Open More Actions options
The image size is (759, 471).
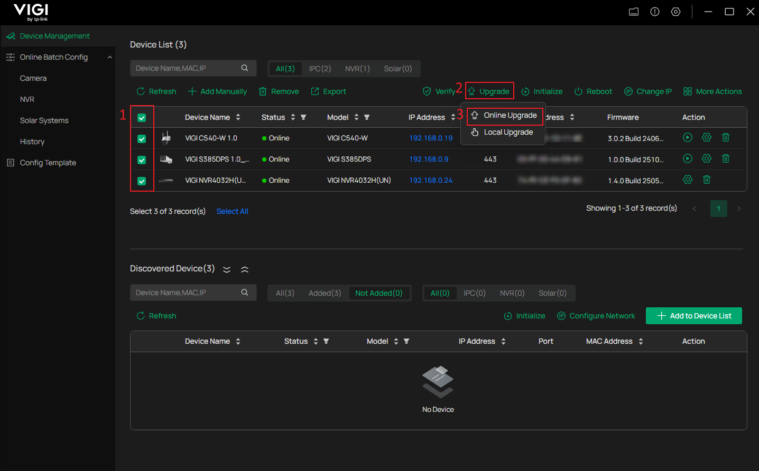coord(712,91)
